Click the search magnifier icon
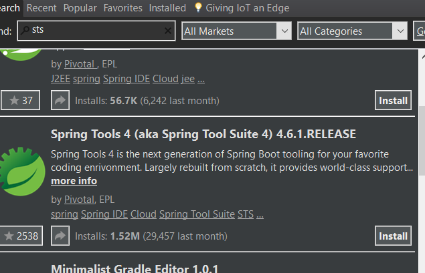 pyautogui.click(x=25, y=31)
